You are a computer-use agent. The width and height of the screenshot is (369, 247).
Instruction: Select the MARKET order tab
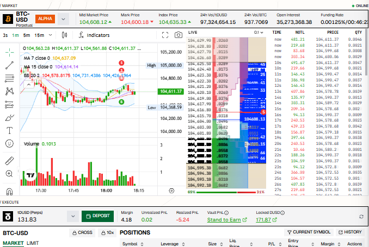13,243
